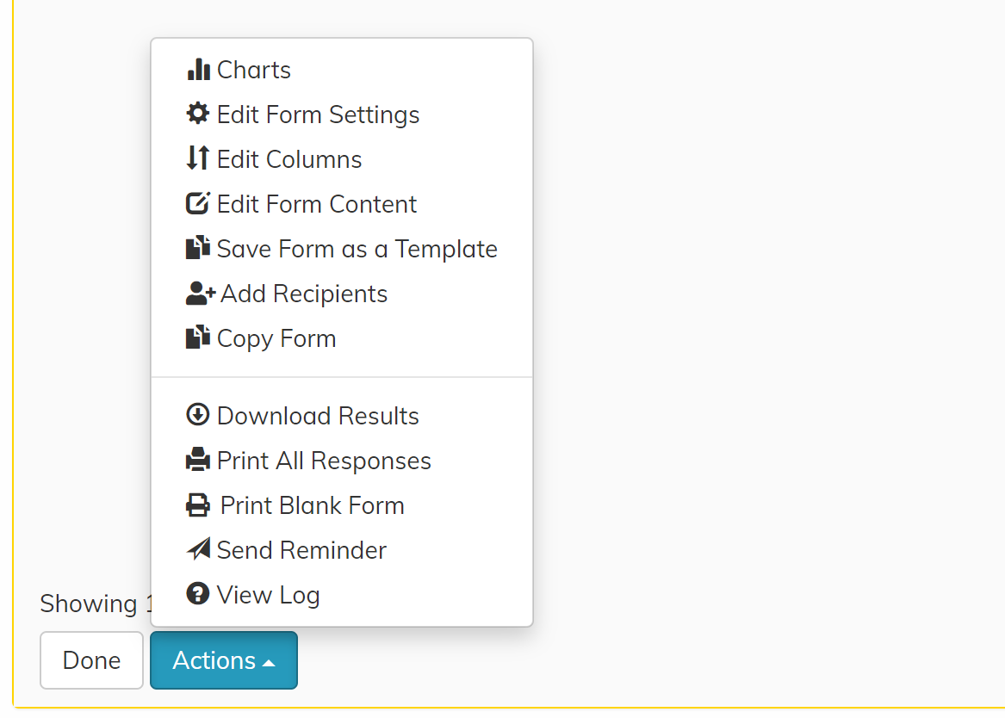Click the copy icon beside Copy Form
The width and height of the screenshot is (1005, 718).
point(198,337)
